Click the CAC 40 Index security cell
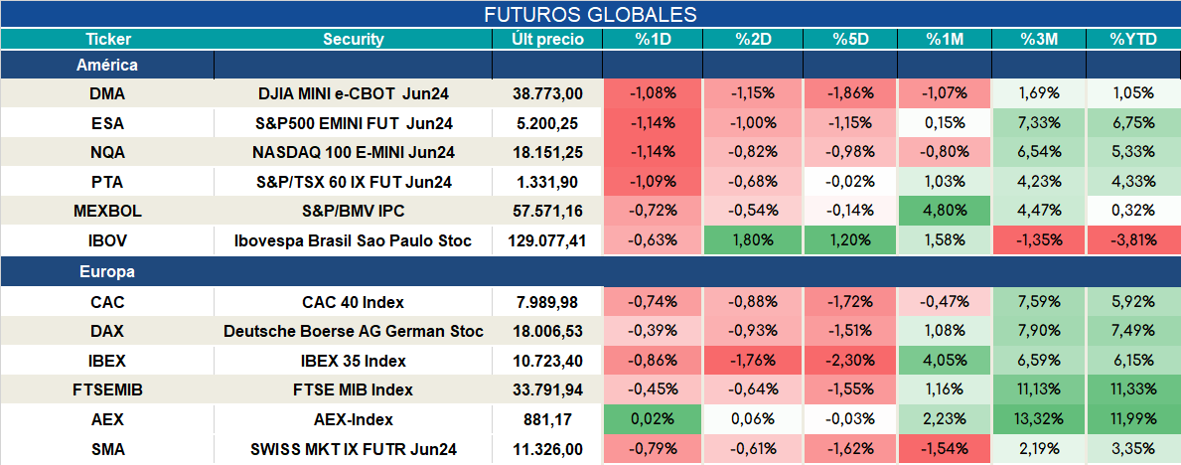The width and height of the screenshot is (1181, 465). pos(354,302)
